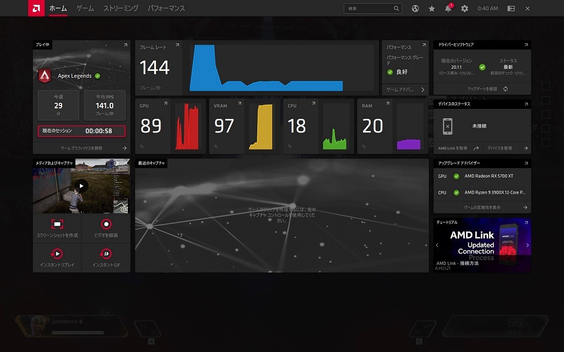The image size is (564, 352).
Task: Open the web browser globe icon
Action: pos(415,9)
